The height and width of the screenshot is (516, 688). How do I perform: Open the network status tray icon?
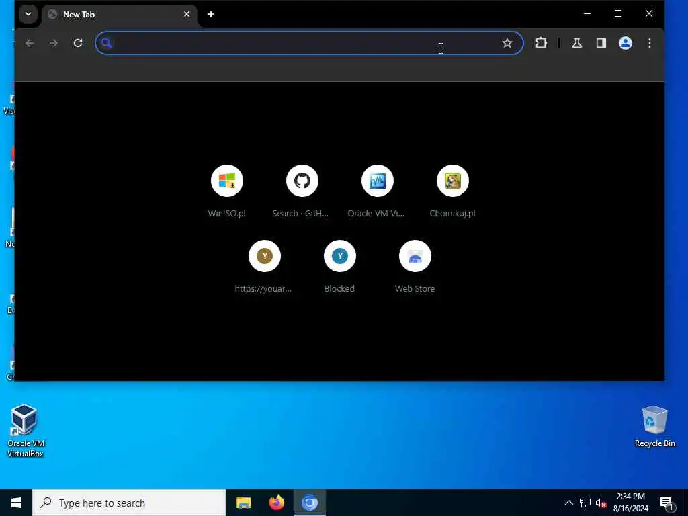click(x=585, y=503)
